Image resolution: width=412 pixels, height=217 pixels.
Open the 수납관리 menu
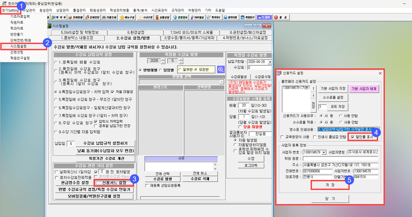pos(29,10)
